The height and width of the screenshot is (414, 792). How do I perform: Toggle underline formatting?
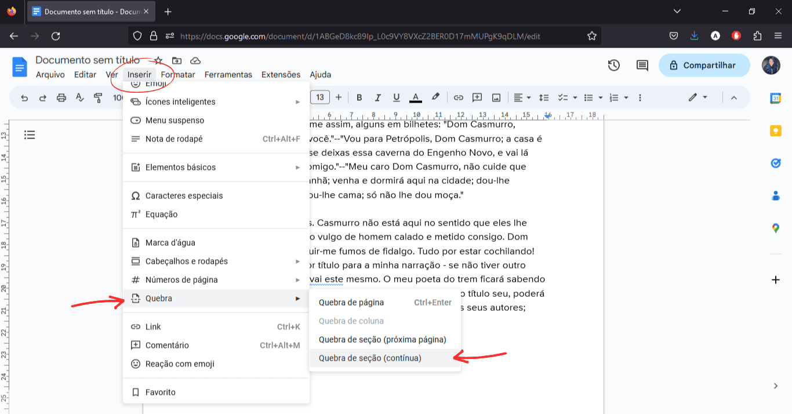coord(396,97)
